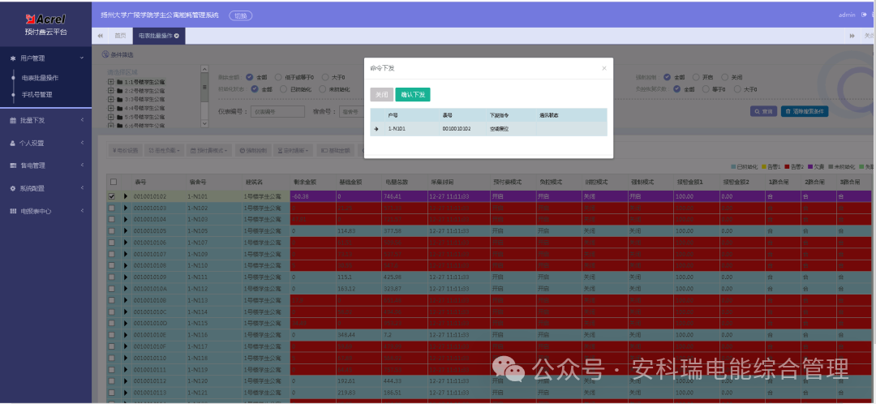Click the 个人设置 user icon in sidebar

click(x=12, y=143)
